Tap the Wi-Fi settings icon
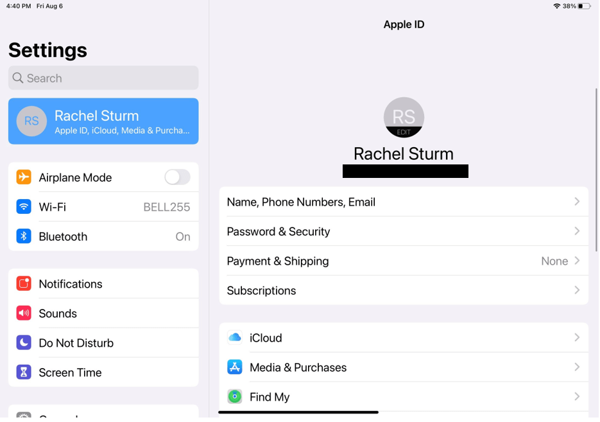600x422 pixels. (24, 207)
